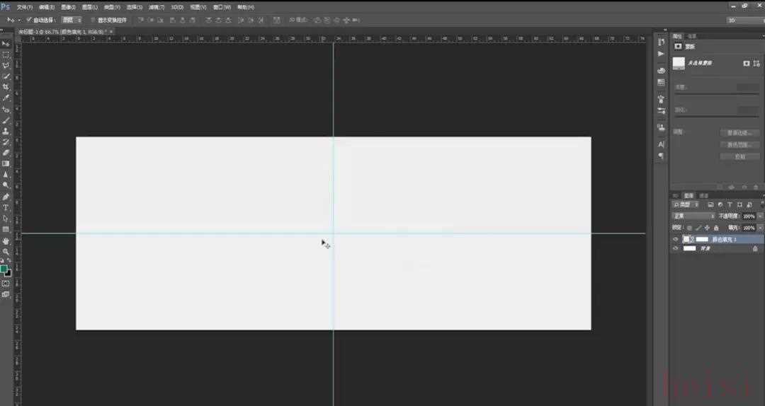
Task: Select the Move tool
Action: click(6, 43)
